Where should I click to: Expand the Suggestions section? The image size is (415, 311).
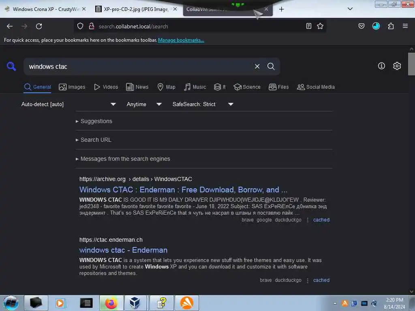(x=94, y=121)
